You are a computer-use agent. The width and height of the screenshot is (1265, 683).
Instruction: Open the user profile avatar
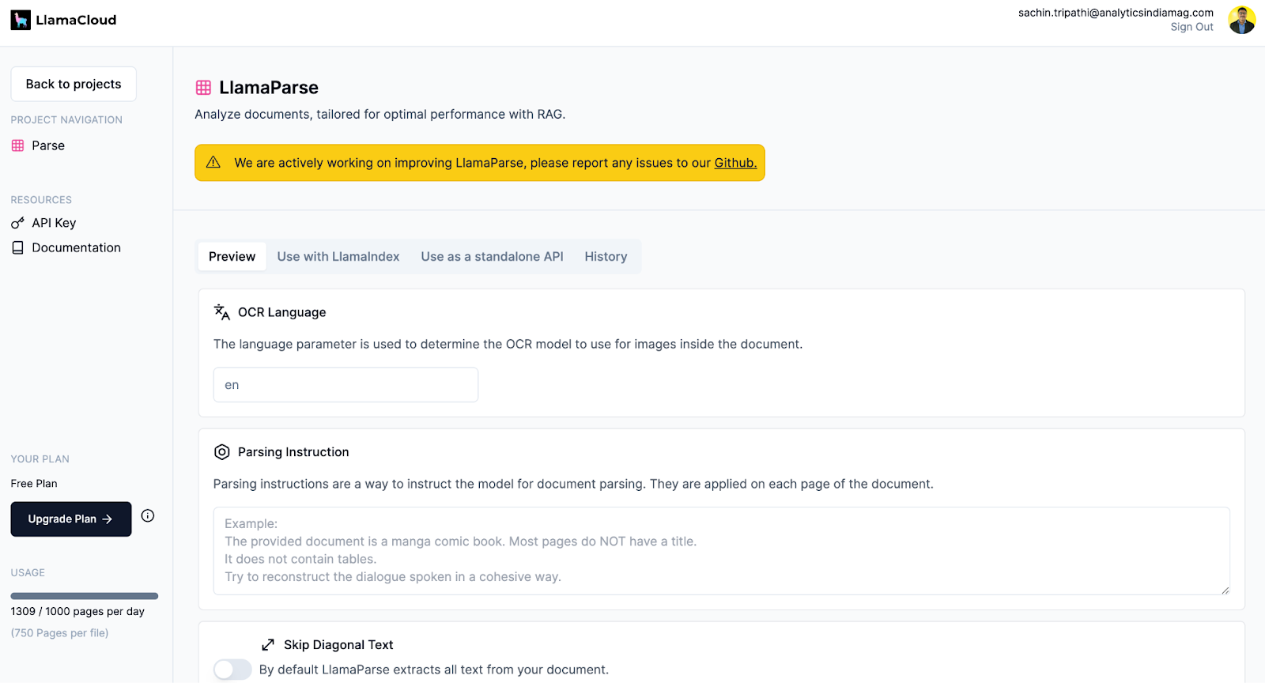(x=1241, y=20)
